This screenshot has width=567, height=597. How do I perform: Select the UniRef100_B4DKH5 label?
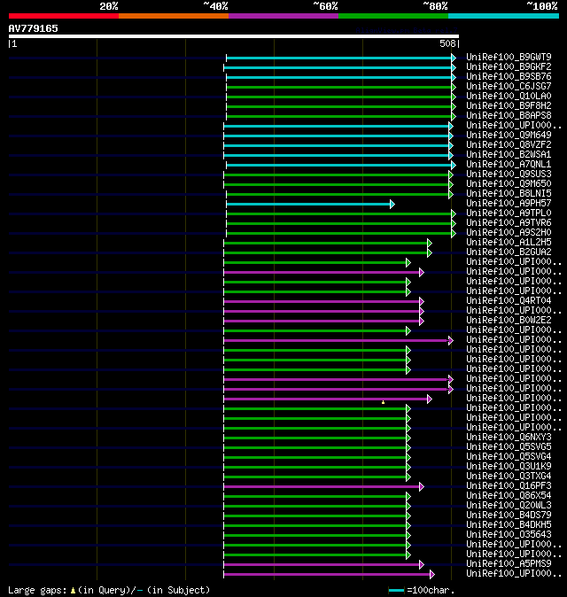(x=509, y=525)
